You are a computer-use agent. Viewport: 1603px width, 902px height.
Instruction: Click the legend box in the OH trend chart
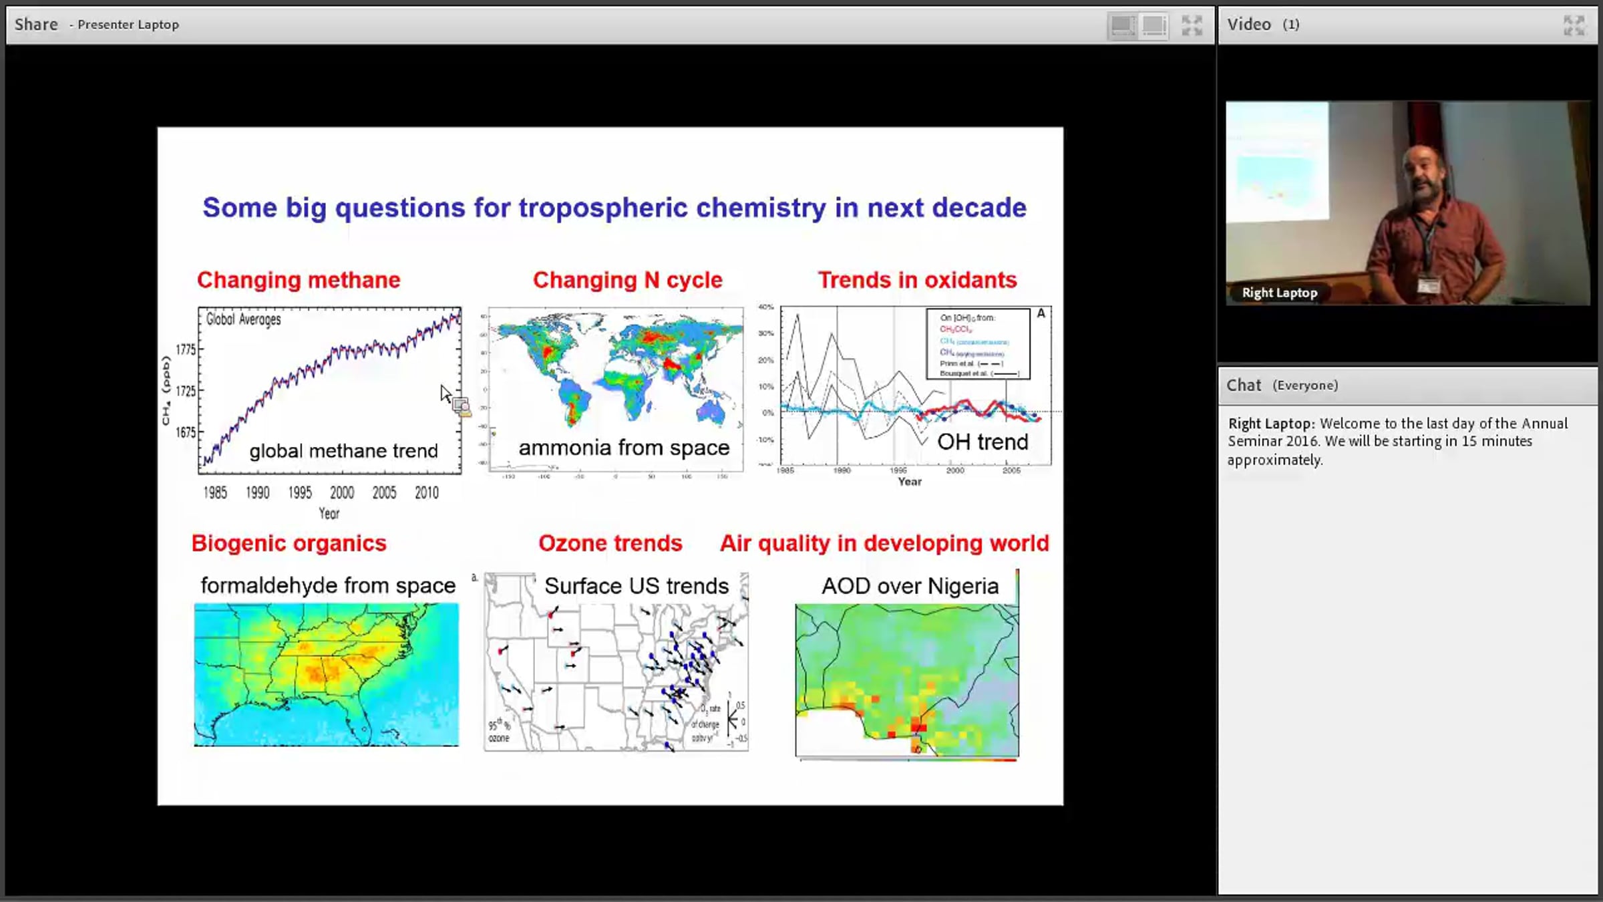point(978,344)
